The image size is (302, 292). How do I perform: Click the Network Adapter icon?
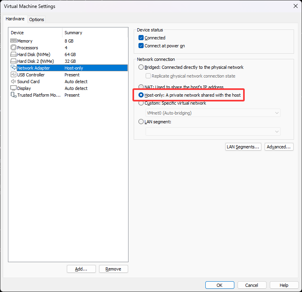click(13, 68)
